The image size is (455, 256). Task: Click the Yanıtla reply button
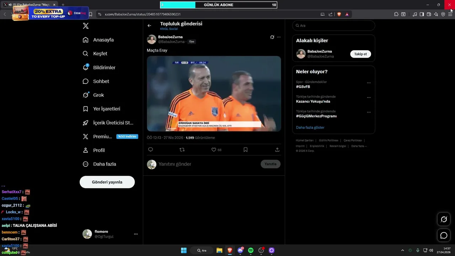(271, 164)
